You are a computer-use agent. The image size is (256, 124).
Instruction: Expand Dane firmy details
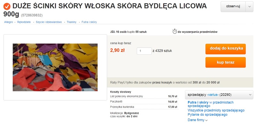click(197, 120)
